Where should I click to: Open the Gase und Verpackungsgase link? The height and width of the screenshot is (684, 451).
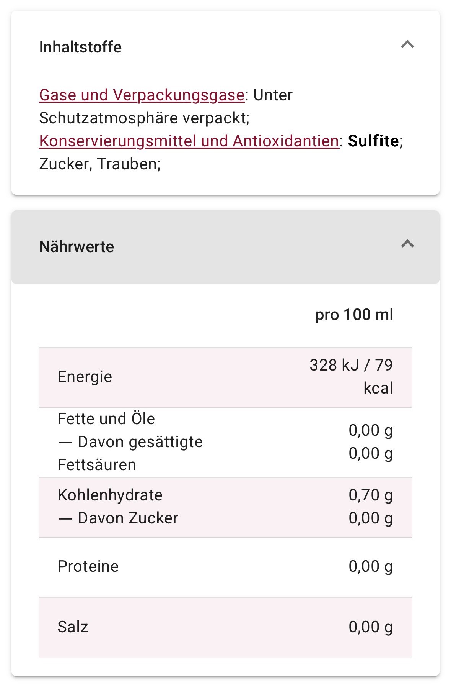click(x=142, y=95)
